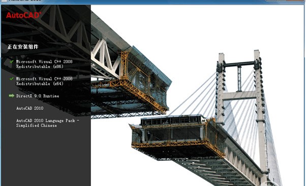The height and width of the screenshot is (186, 306).
Task: Click the window title bar text
Action: 25,1
